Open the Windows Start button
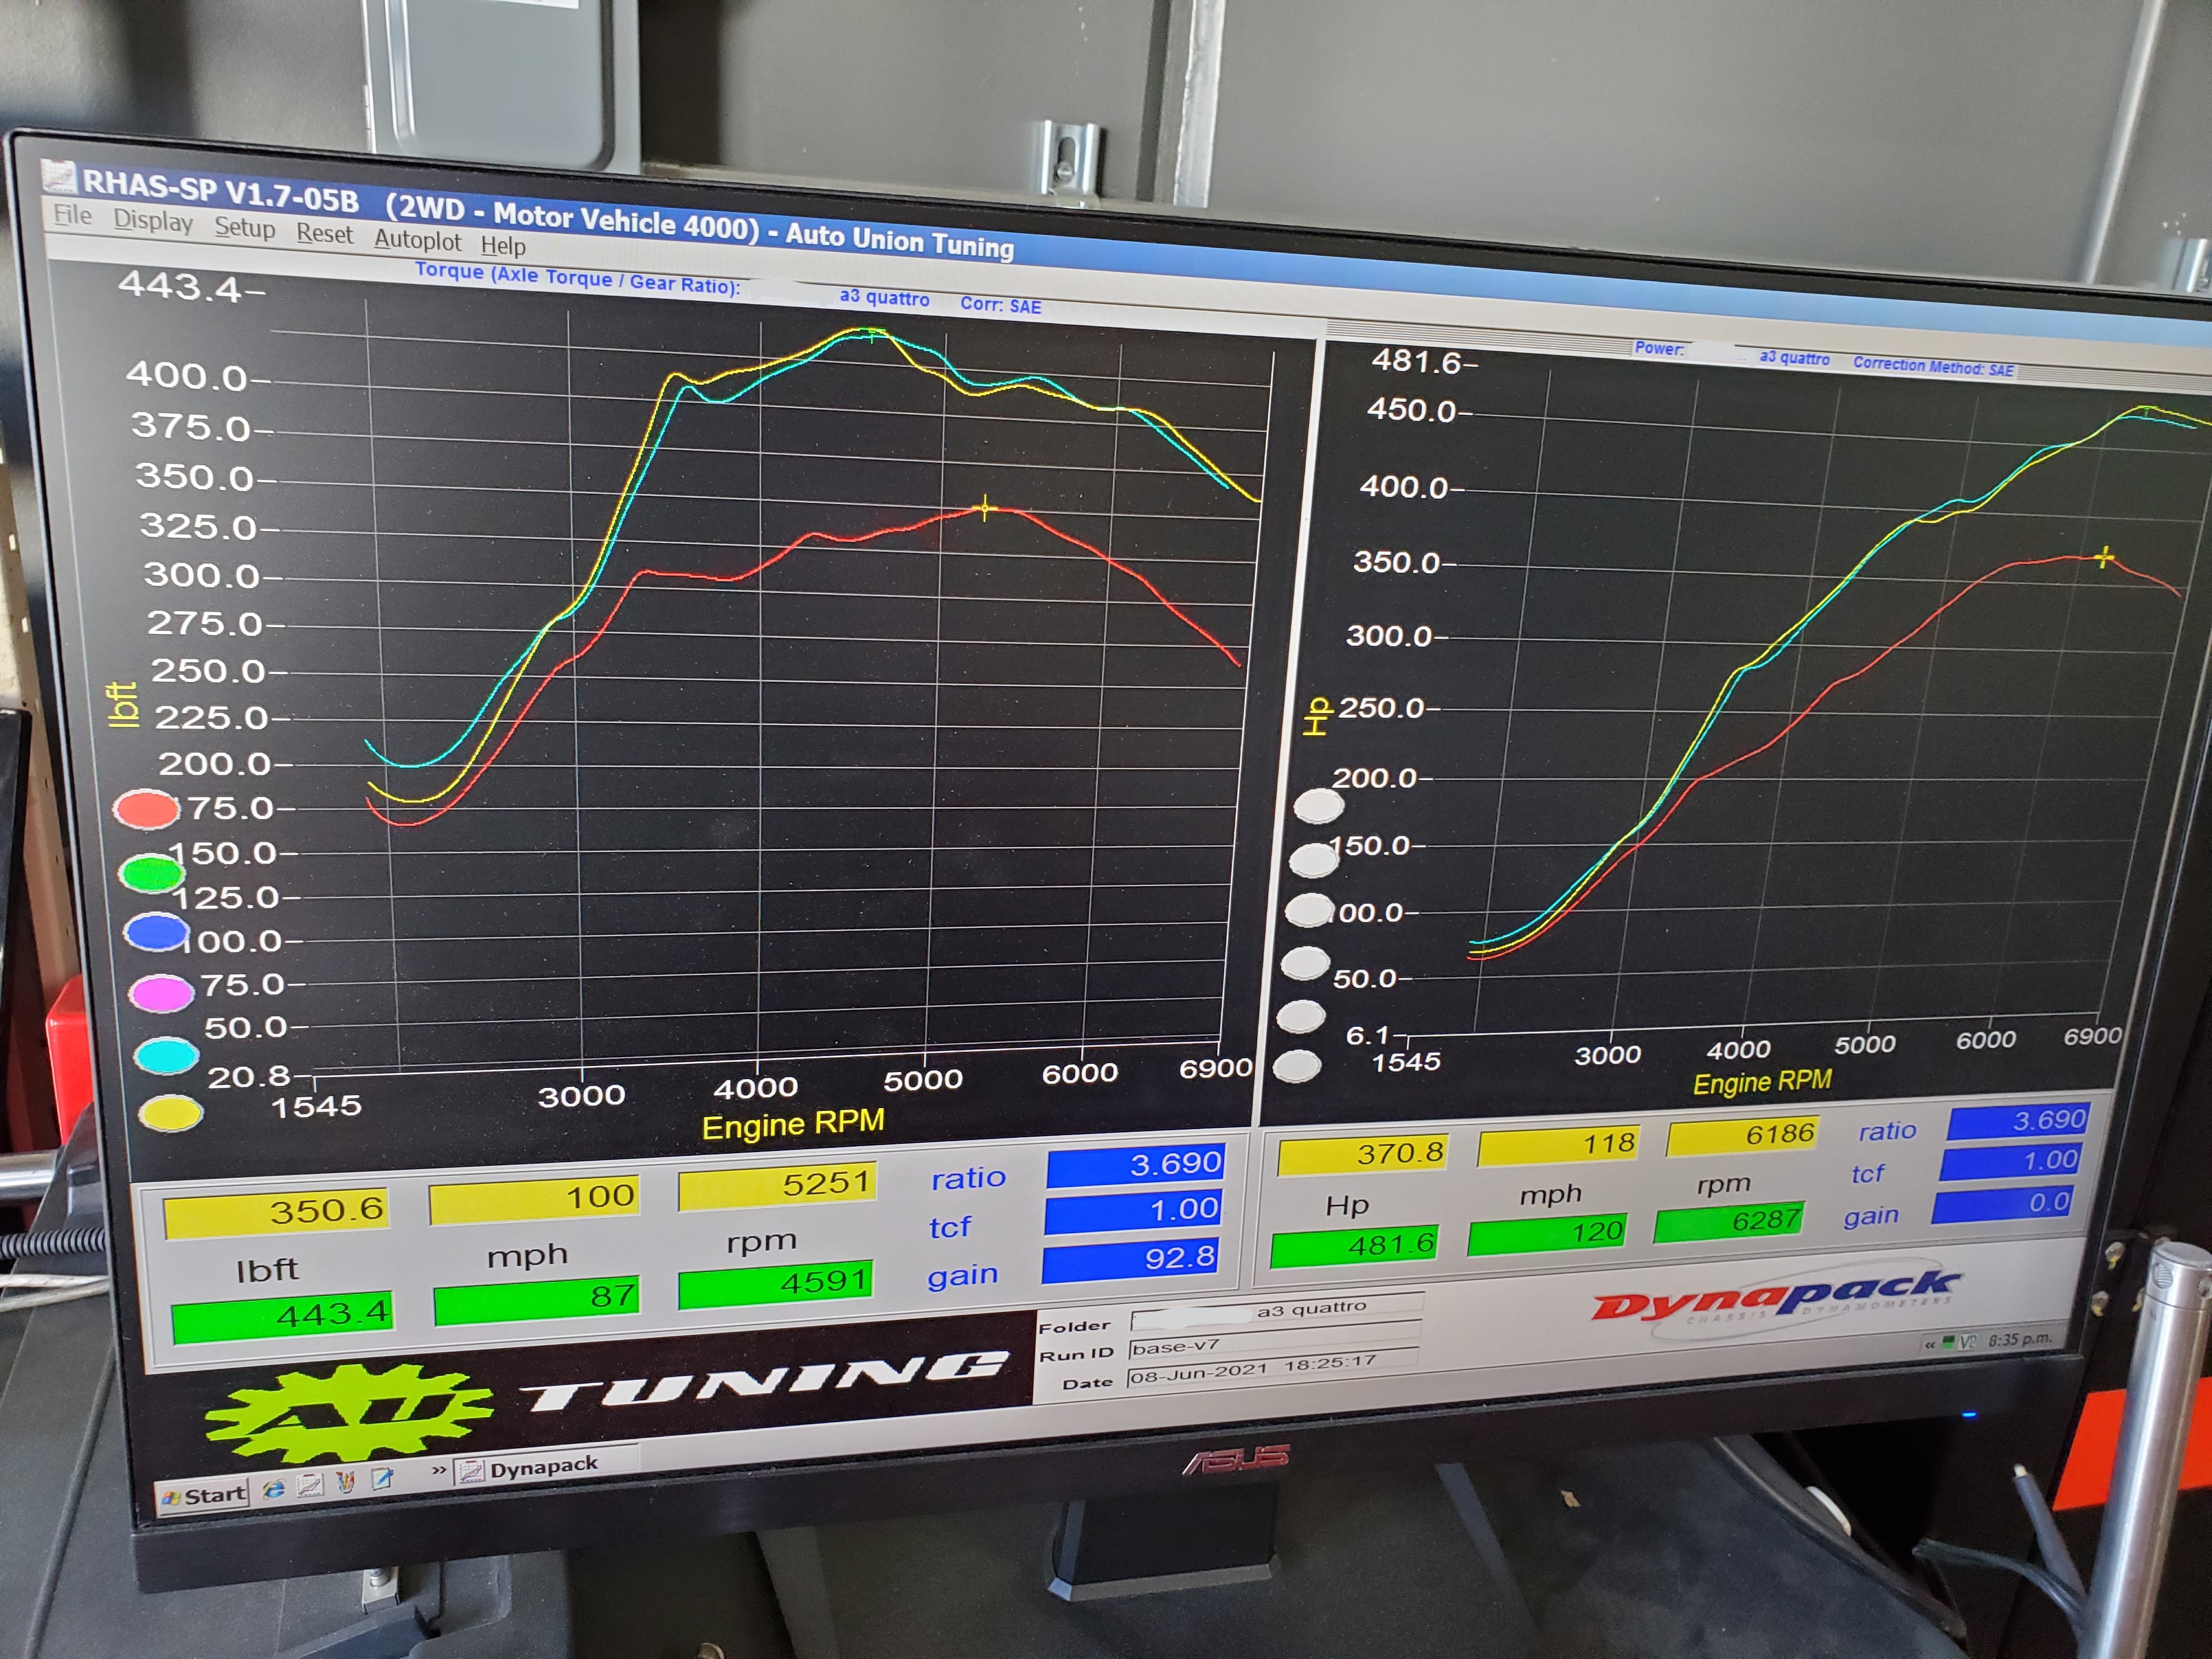Image resolution: width=2212 pixels, height=1659 pixels. pyautogui.click(x=203, y=1496)
